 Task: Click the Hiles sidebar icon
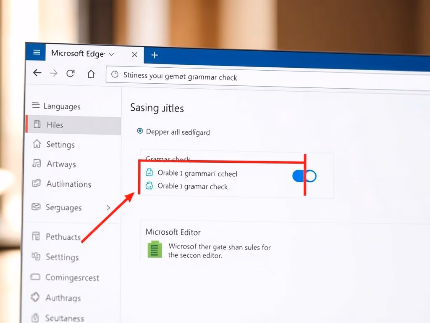click(37, 124)
